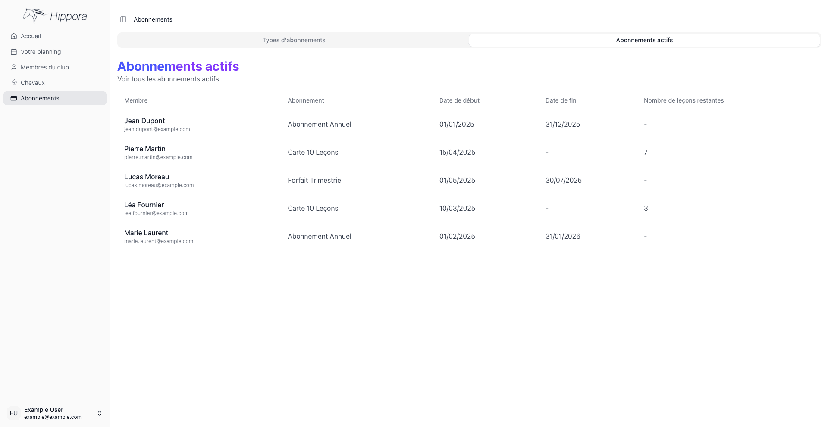Click the home icon beside Accueil
This screenshot has height=427, width=828.
pos(14,36)
